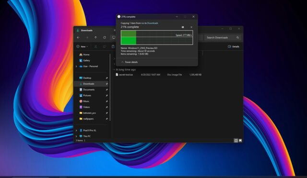Viewport: 307px width, 178px height.
Task: Toggle the Details pane button
Action: 234,47
